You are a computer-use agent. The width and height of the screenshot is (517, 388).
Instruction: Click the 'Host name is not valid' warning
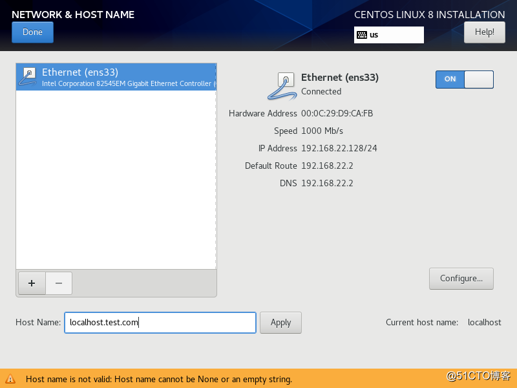[159, 379]
